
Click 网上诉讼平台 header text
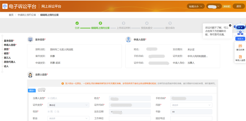pyautogui.click(x=51, y=7)
